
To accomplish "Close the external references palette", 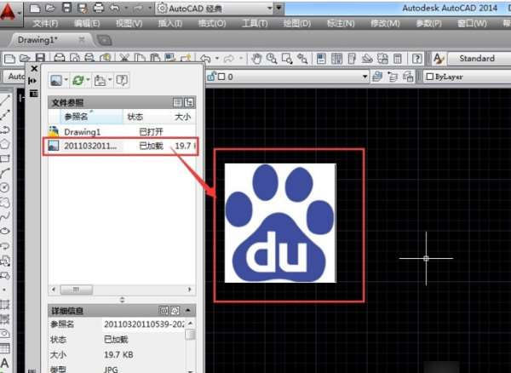I will pos(34,68).
